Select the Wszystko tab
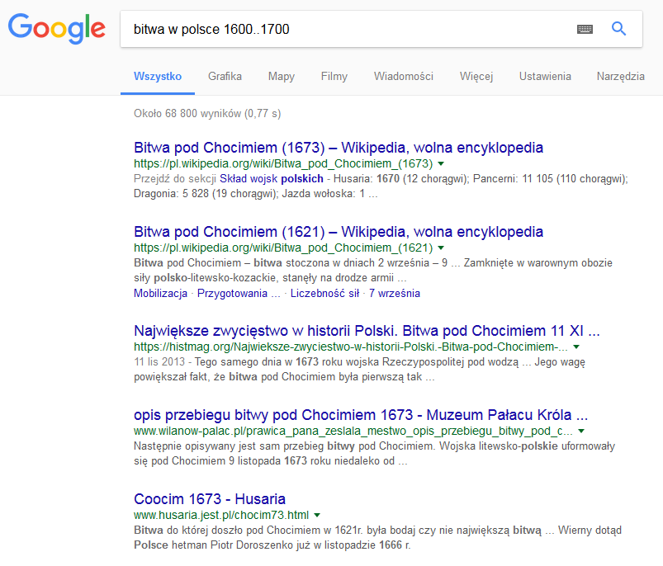Image resolution: width=663 pixels, height=566 pixels. tap(158, 77)
